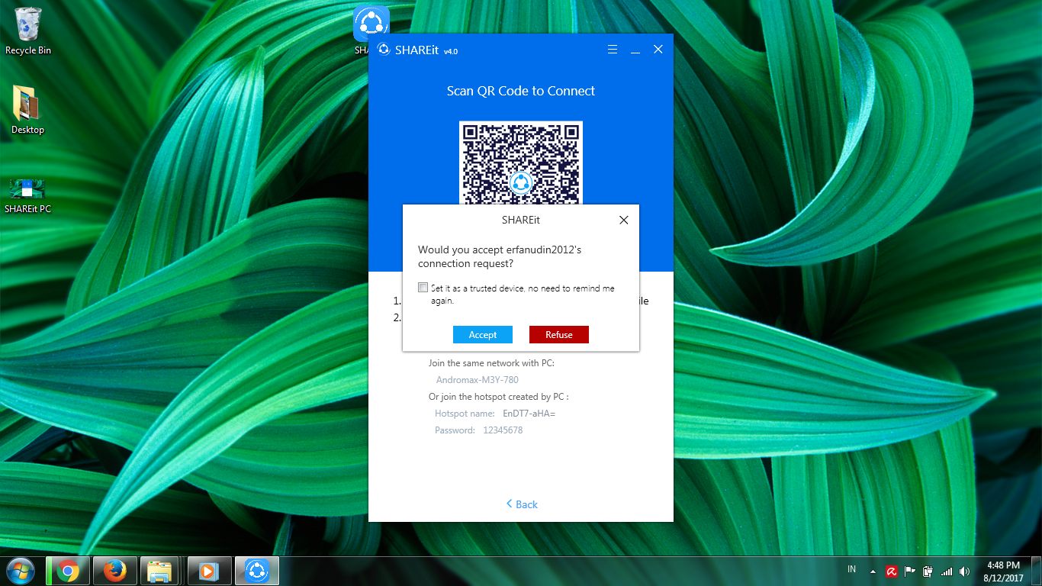The width and height of the screenshot is (1042, 586).
Task: Close the SHAREit connection request dialog
Action: [x=623, y=220]
